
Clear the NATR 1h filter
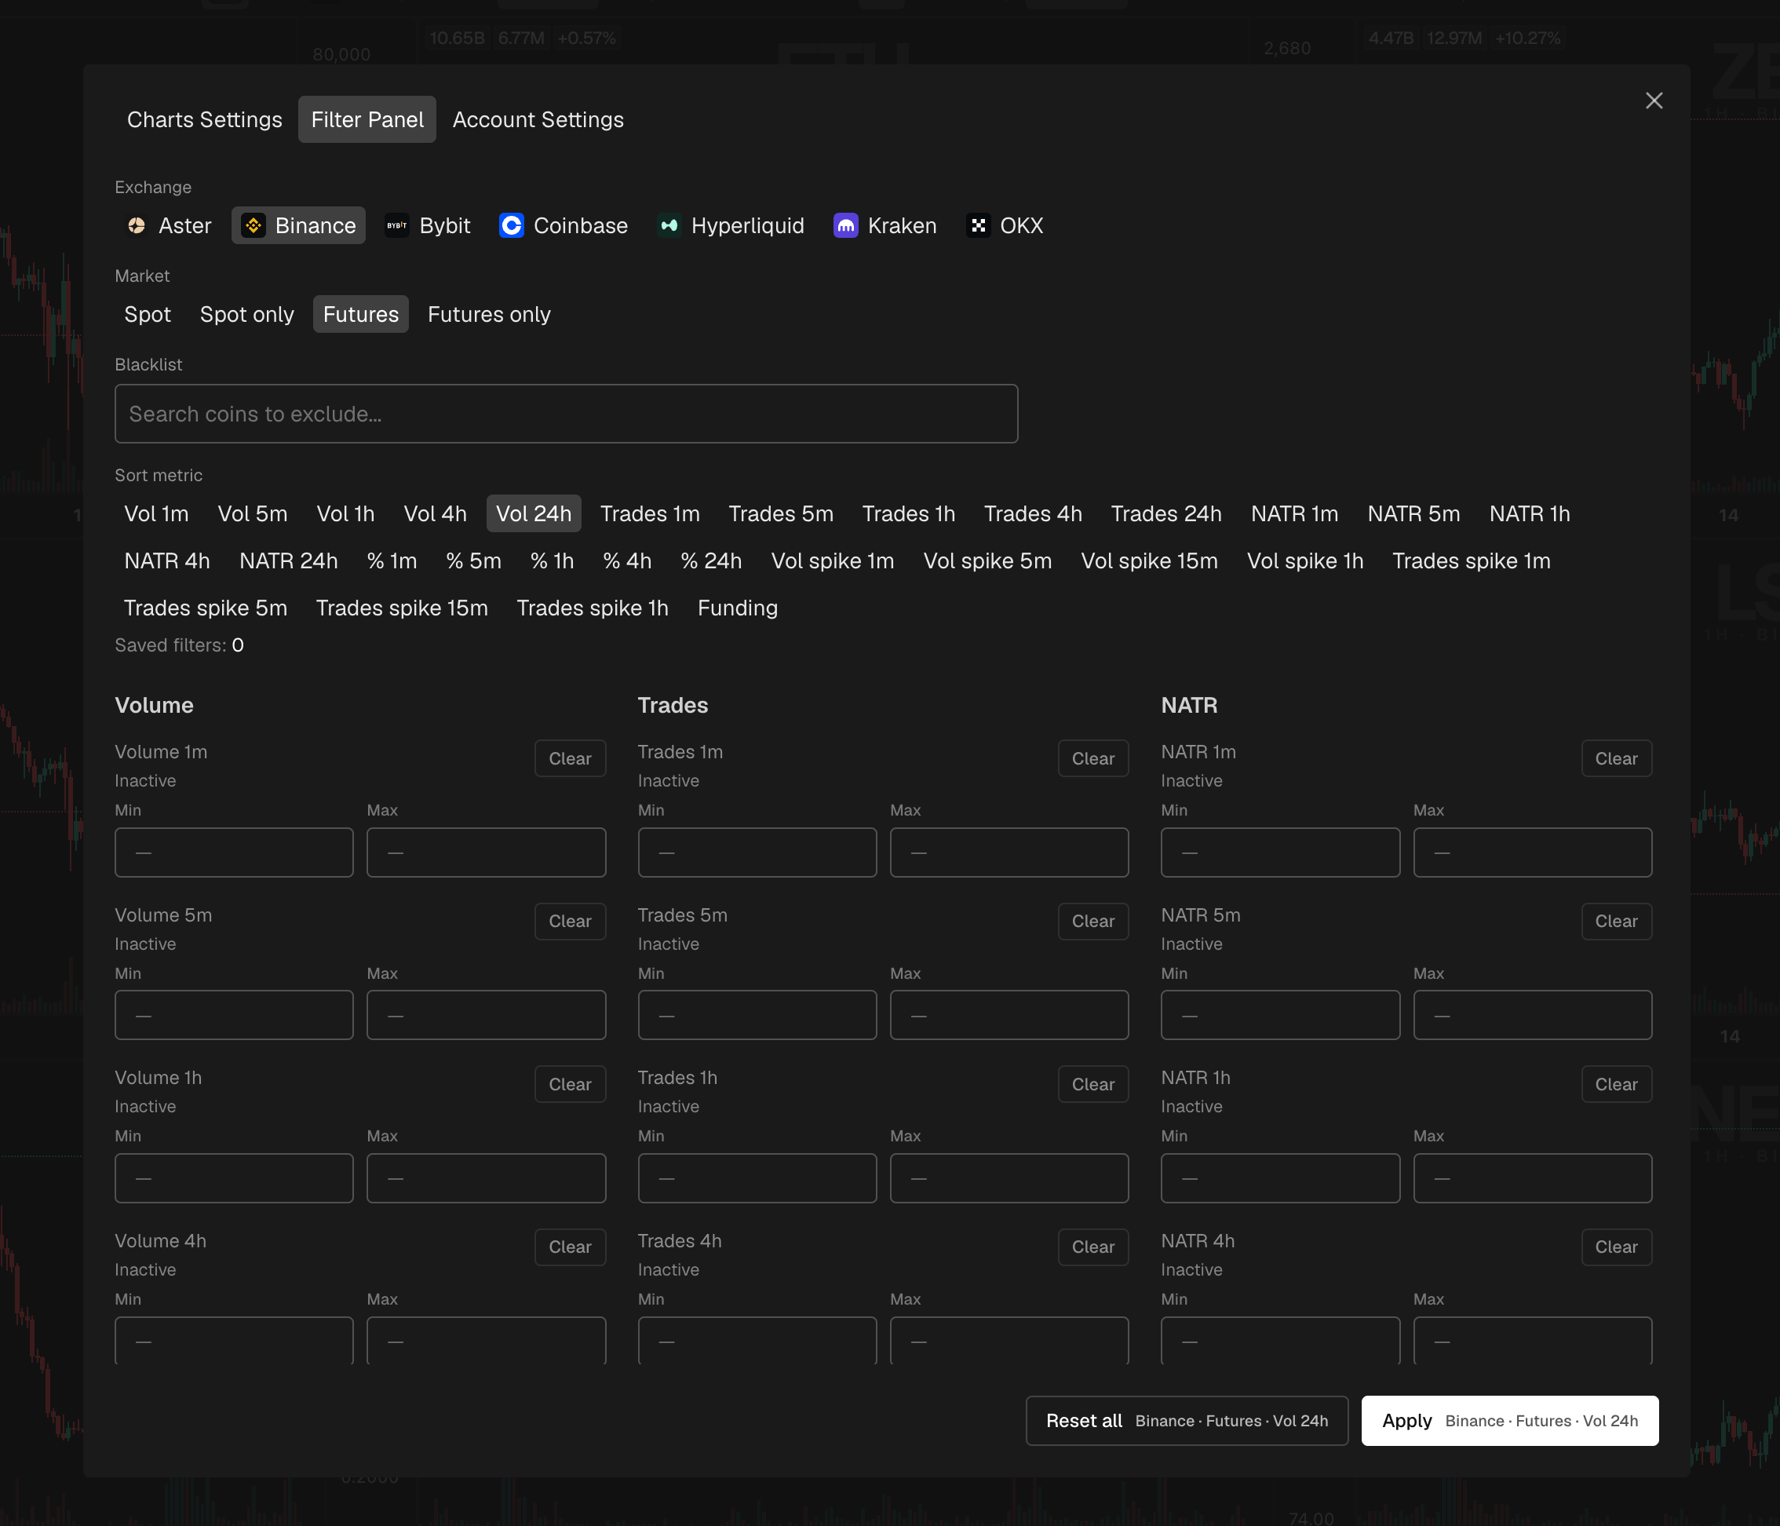pos(1616,1084)
